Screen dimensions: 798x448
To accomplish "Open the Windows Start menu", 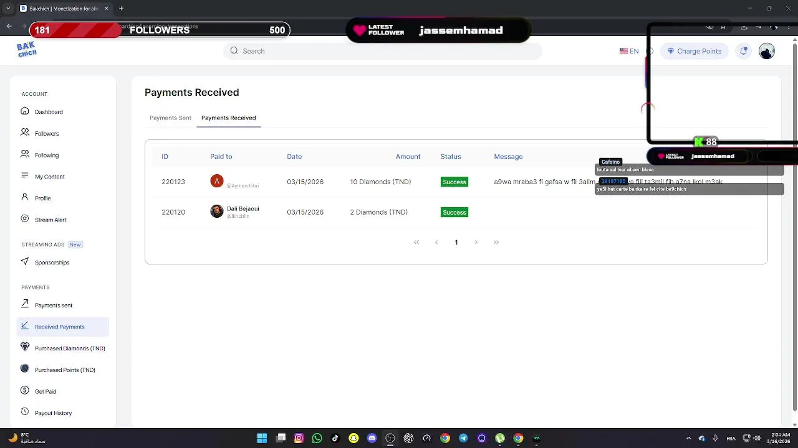I will [262, 438].
